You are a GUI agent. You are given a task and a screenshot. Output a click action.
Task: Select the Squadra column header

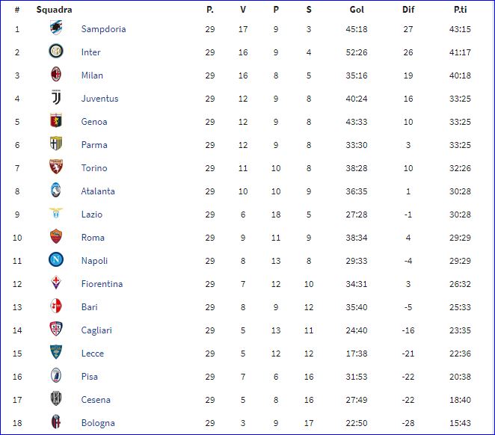tap(55, 10)
